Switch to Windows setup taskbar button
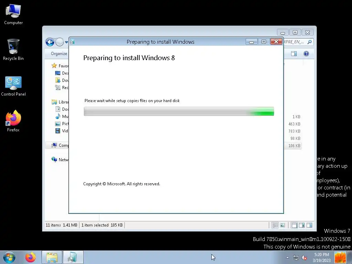The image size is (352, 264). click(x=73, y=257)
